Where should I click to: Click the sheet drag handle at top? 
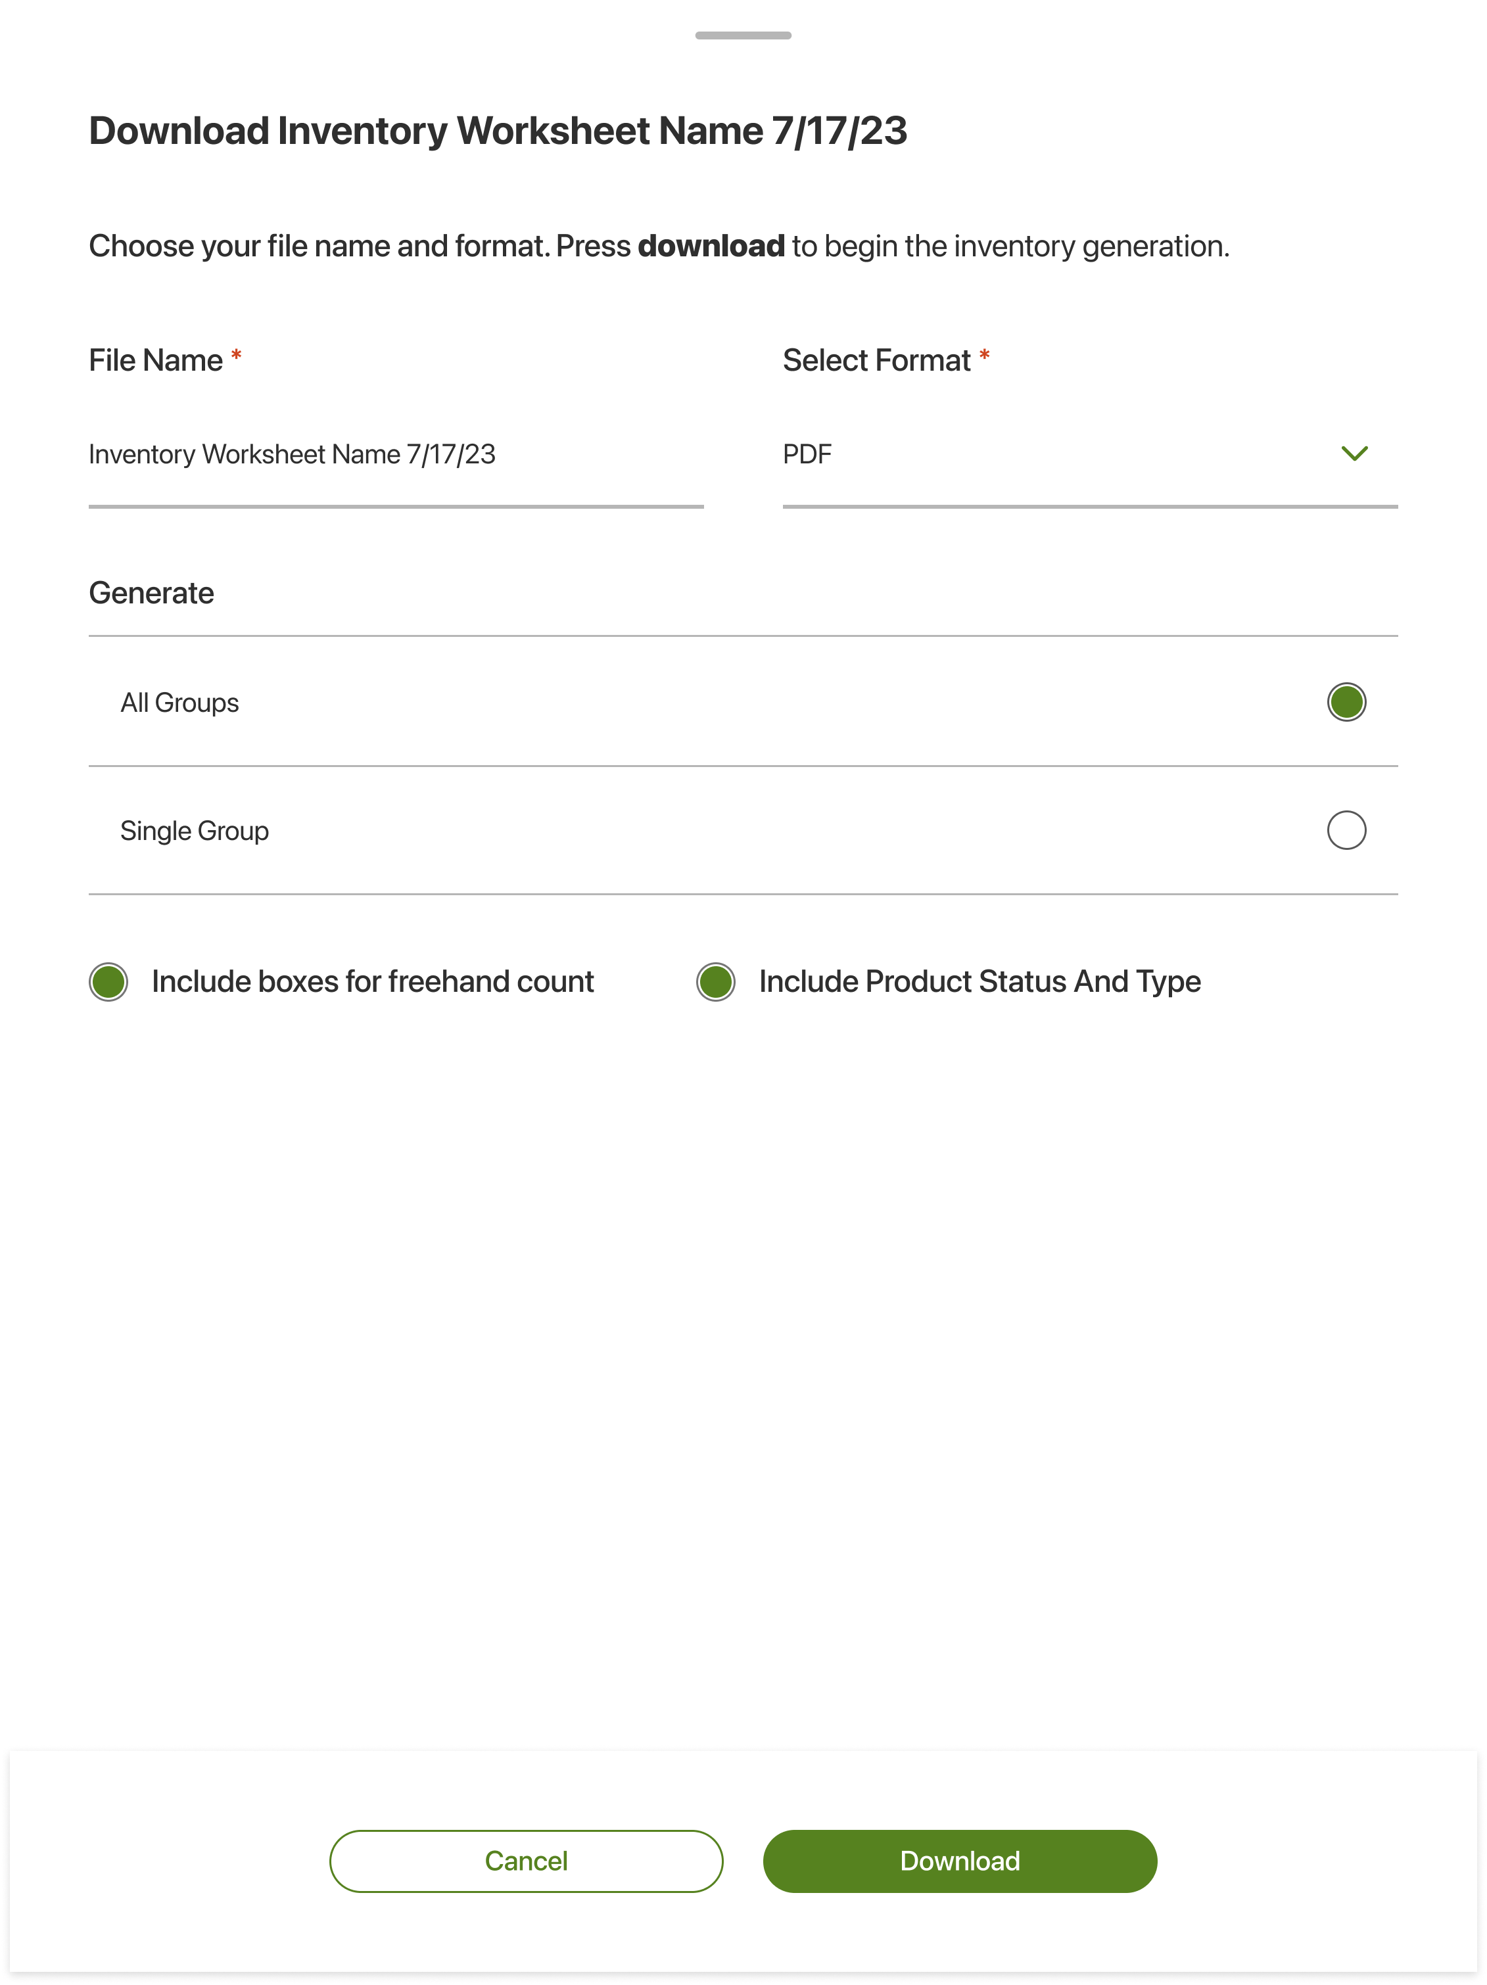pyautogui.click(x=743, y=37)
